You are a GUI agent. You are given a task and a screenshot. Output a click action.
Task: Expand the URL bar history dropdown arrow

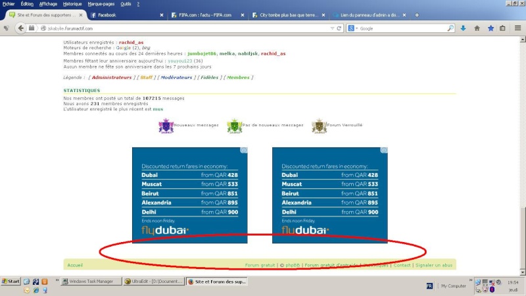[x=332, y=28]
